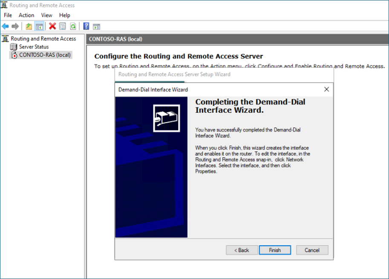Click the Up one level folder icon
389x279 pixels.
pyautogui.click(x=29, y=26)
